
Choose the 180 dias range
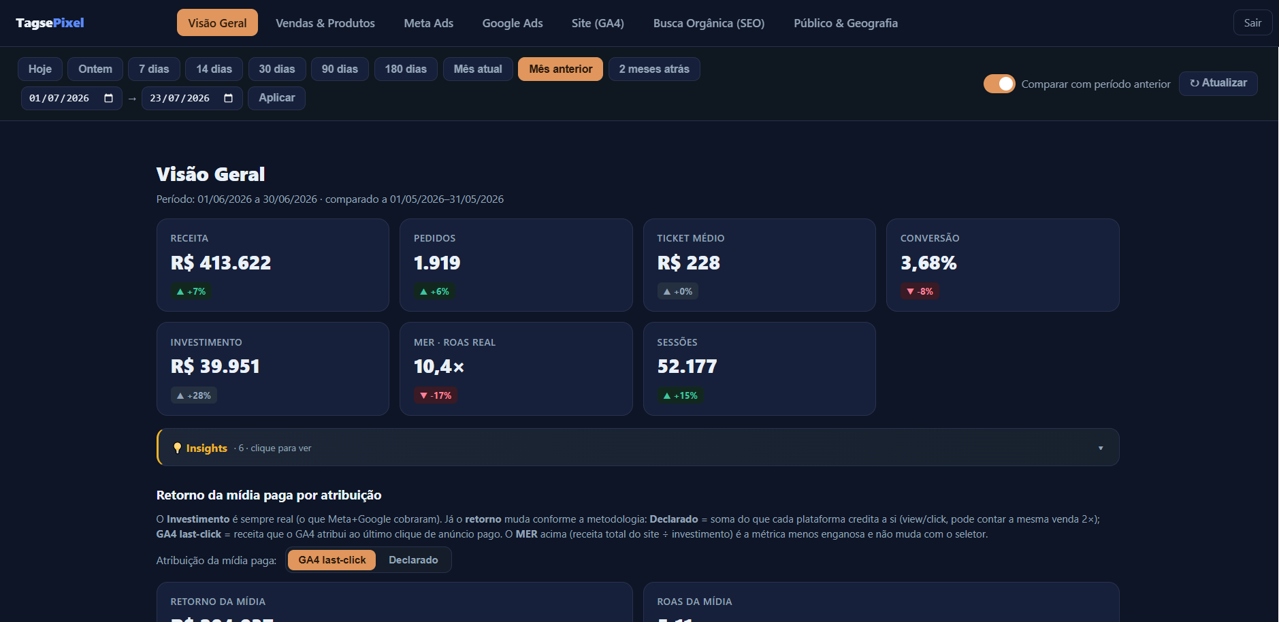406,69
